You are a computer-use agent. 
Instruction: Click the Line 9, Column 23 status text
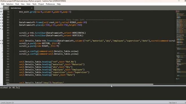(x=7, y=103)
